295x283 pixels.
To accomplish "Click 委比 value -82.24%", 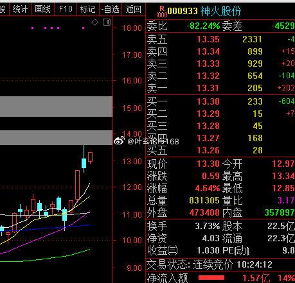I will point(204,26).
